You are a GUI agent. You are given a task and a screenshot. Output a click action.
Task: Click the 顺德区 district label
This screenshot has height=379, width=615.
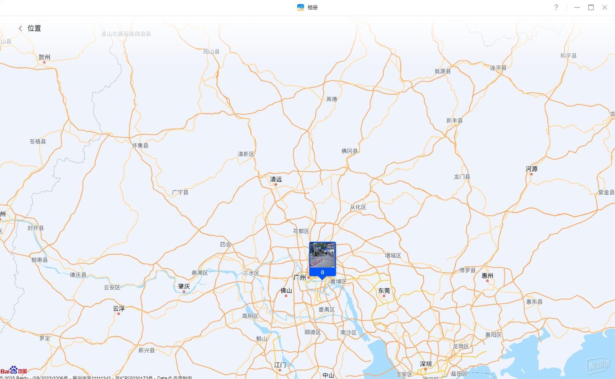pos(313,332)
